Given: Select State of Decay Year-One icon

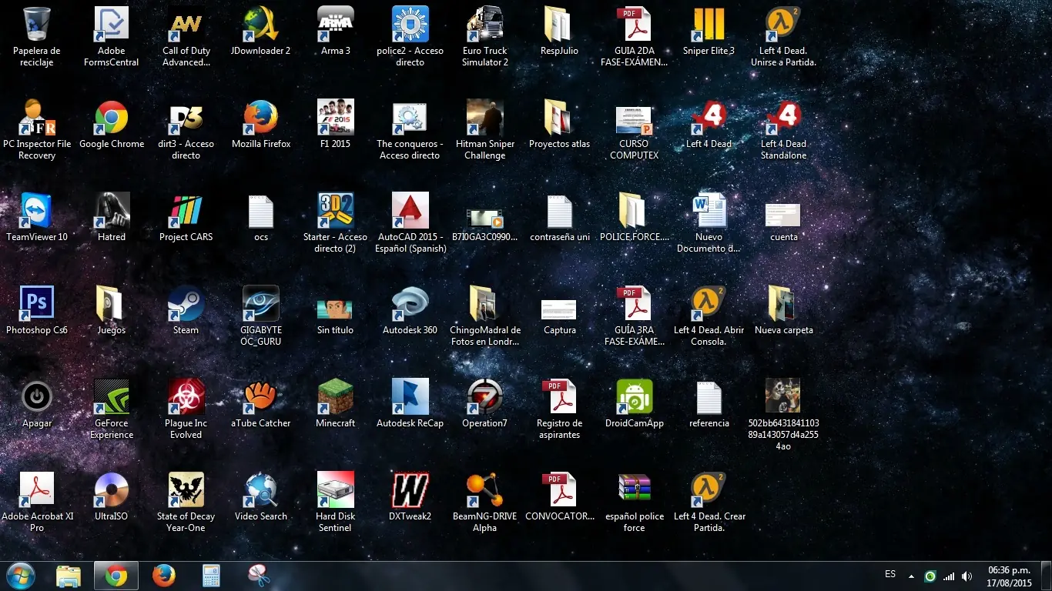Looking at the screenshot, I should (x=186, y=490).
